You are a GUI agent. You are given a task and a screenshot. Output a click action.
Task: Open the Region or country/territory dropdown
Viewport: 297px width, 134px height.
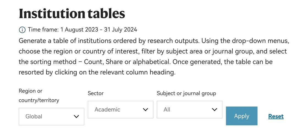tap(51, 116)
